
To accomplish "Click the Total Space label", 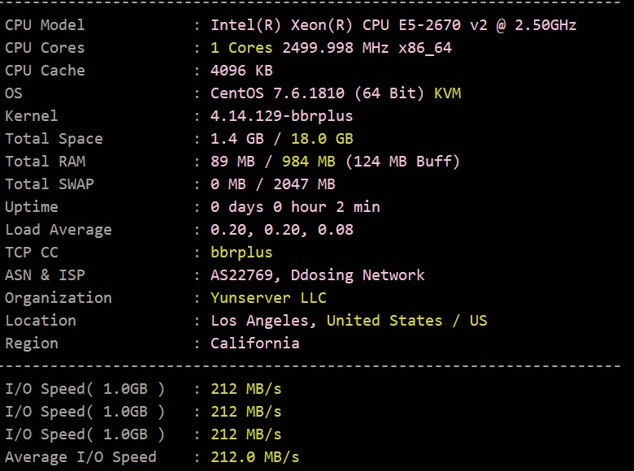I will [54, 139].
